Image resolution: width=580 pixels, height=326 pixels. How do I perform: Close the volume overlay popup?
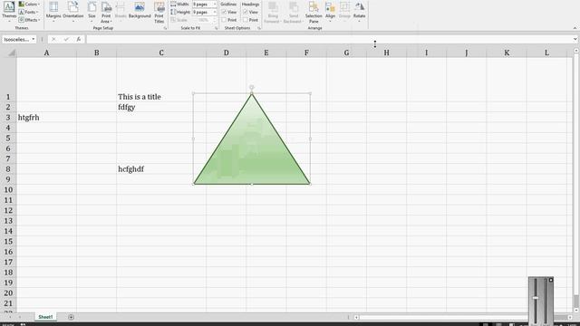551,280
